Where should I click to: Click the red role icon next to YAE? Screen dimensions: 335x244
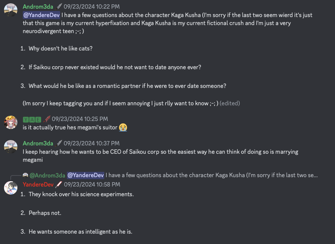[x=46, y=119]
